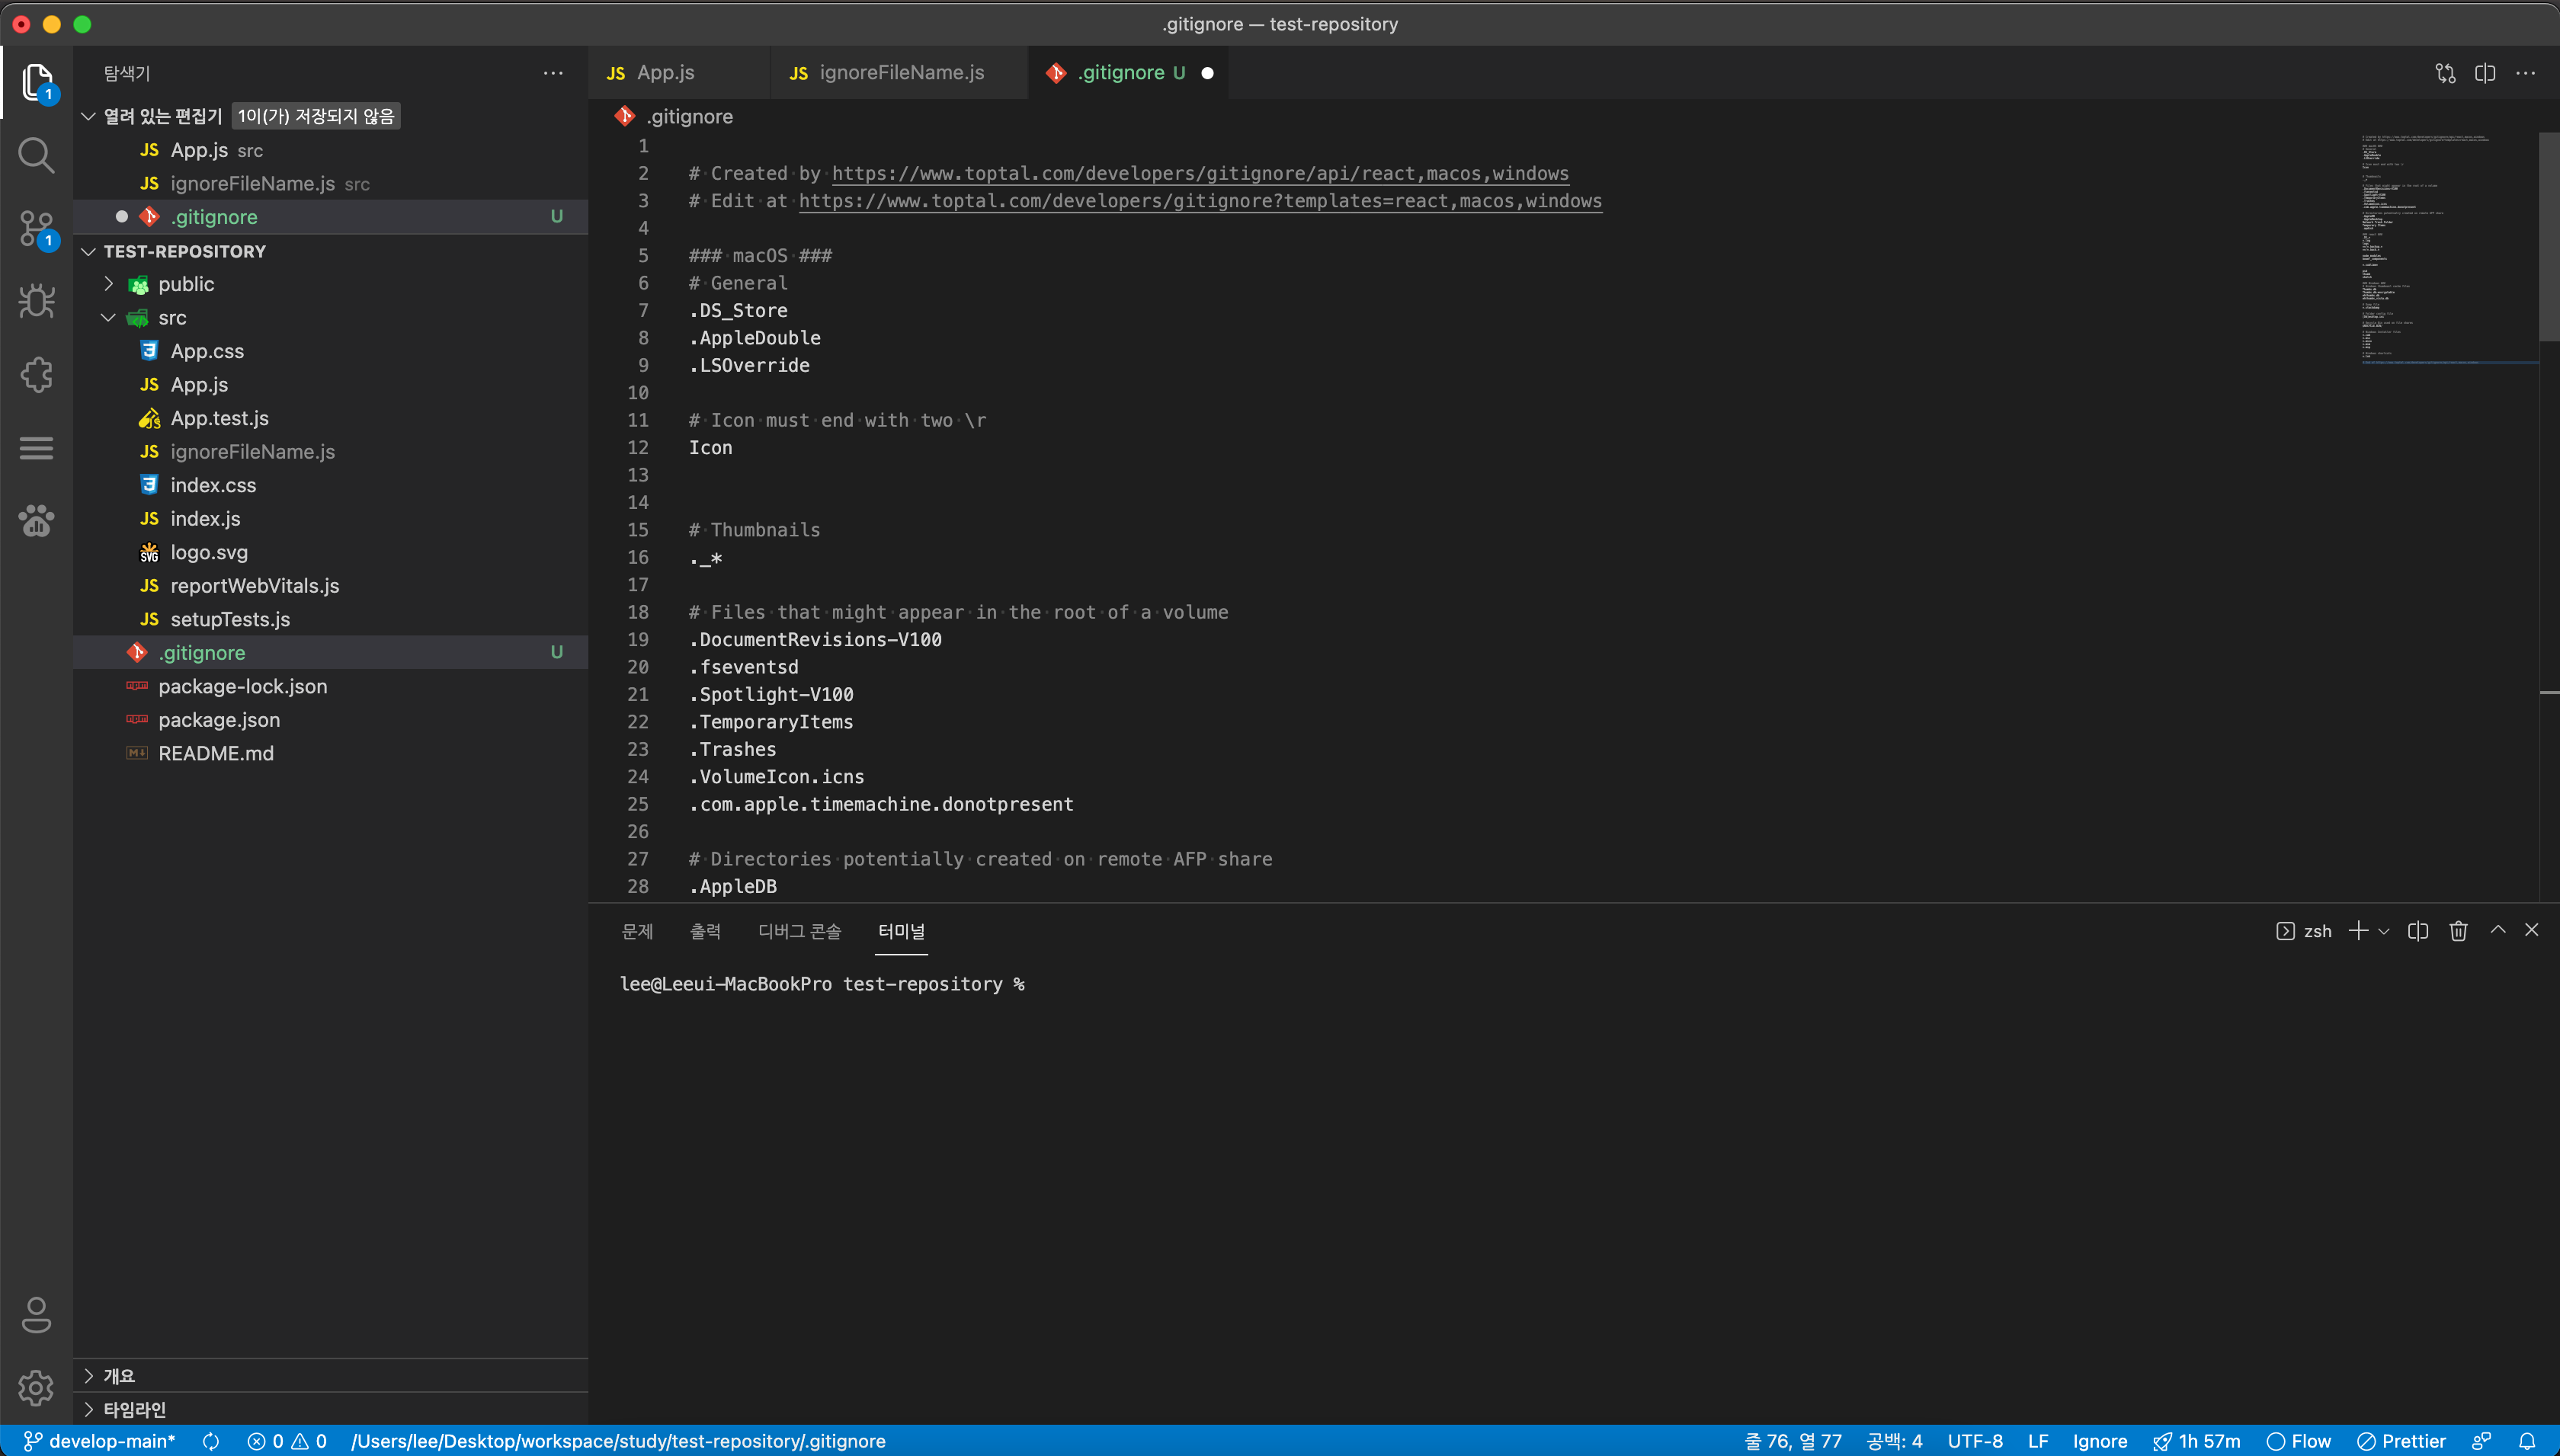Kill terminal with the trash icon

click(2458, 931)
